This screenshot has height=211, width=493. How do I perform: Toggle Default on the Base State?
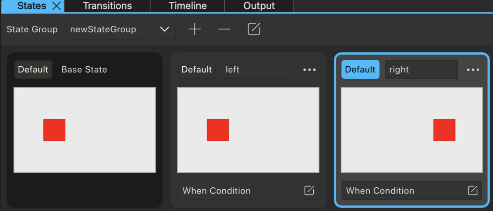click(33, 69)
